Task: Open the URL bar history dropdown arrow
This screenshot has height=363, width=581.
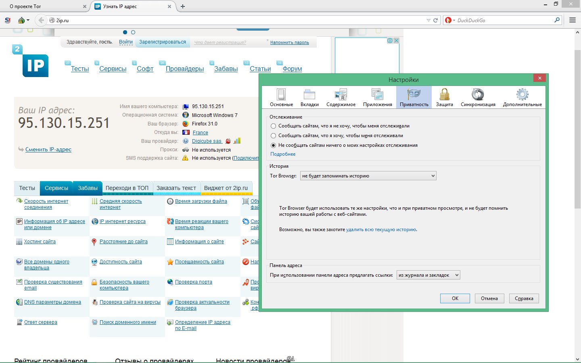Action: point(428,20)
